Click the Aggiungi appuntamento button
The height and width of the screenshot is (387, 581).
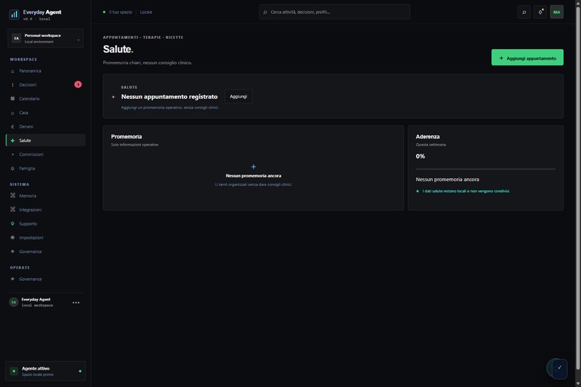pos(527,58)
